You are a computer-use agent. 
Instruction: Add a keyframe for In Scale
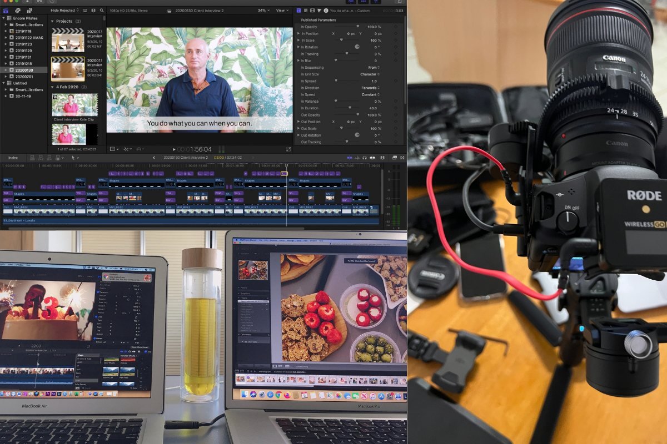tap(396, 41)
